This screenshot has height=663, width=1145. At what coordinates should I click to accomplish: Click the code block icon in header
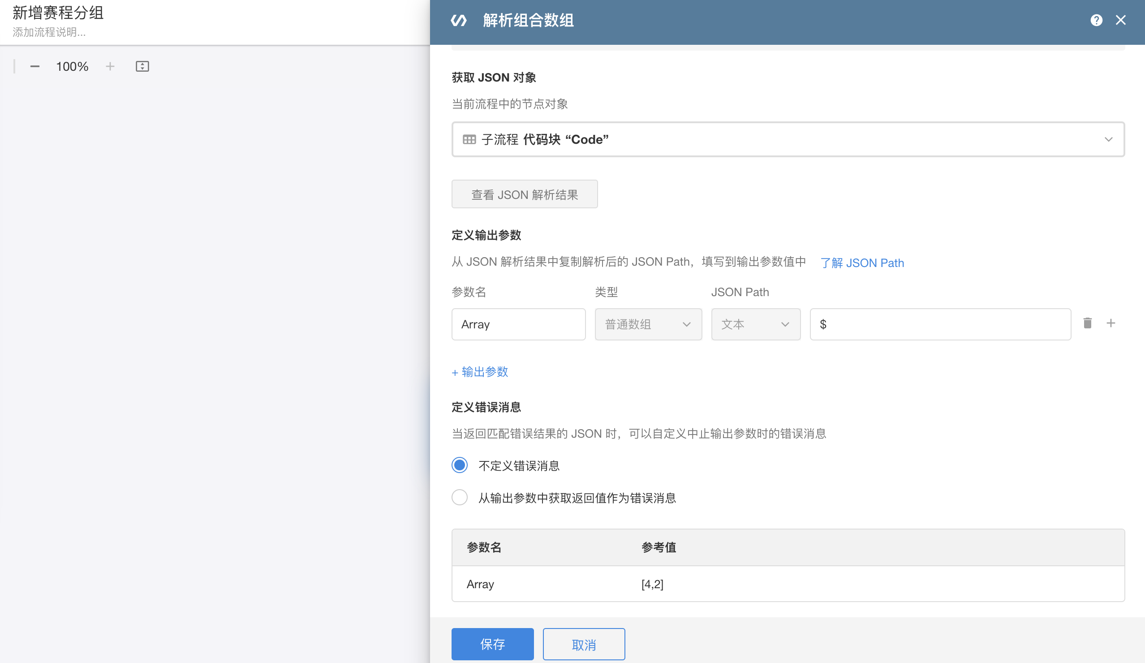point(458,21)
